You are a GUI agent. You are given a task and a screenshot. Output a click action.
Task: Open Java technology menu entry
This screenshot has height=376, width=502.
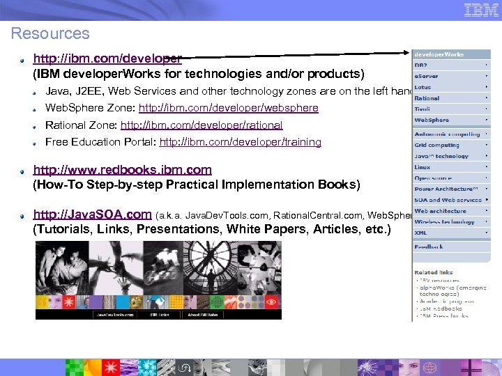(451, 156)
